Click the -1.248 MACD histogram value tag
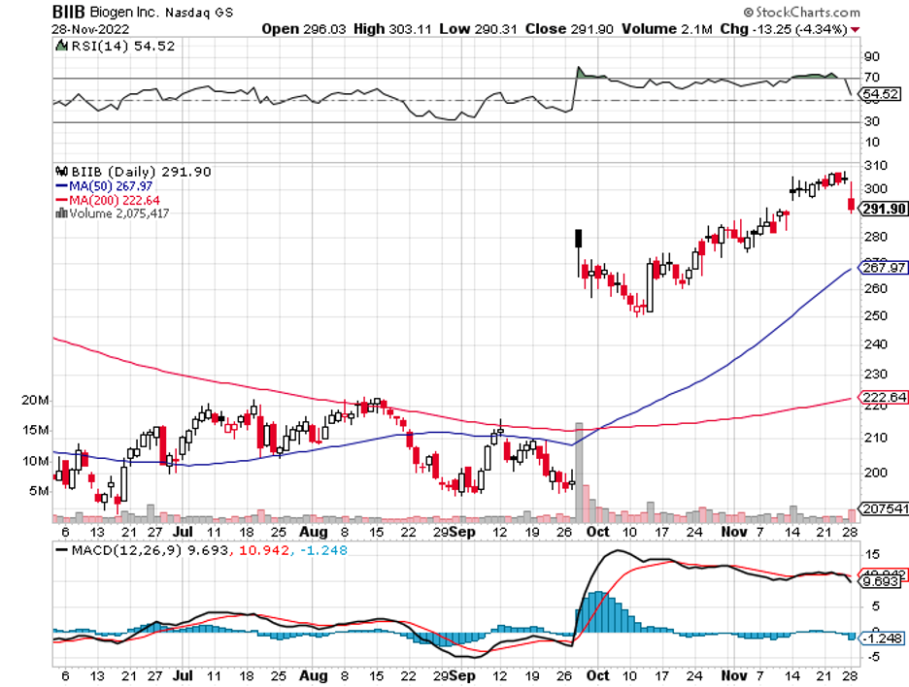909x687 pixels. (884, 637)
